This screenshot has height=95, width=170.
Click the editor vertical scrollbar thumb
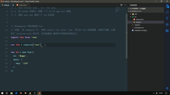tap(126, 36)
